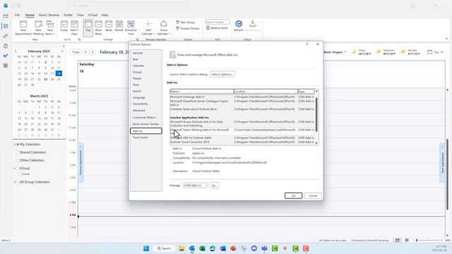This screenshot has width=452, height=254.
Task: Switch to Day view in ribbon
Action: tap(88, 28)
